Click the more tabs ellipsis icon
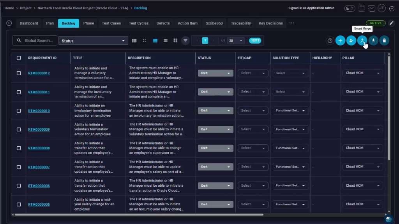This screenshot has height=224, width=399. click(x=291, y=23)
